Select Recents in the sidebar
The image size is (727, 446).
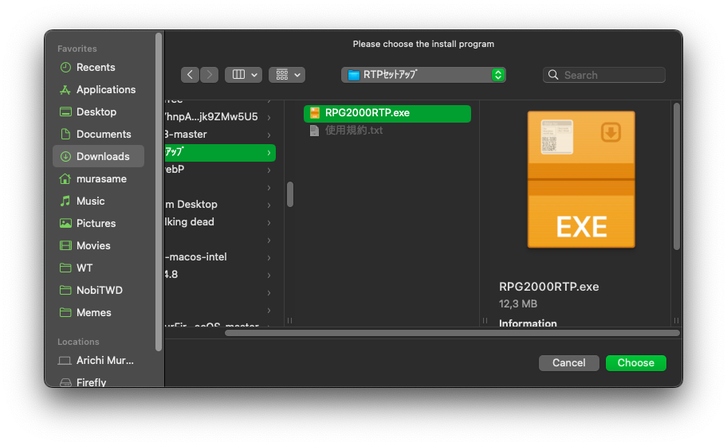(96, 68)
